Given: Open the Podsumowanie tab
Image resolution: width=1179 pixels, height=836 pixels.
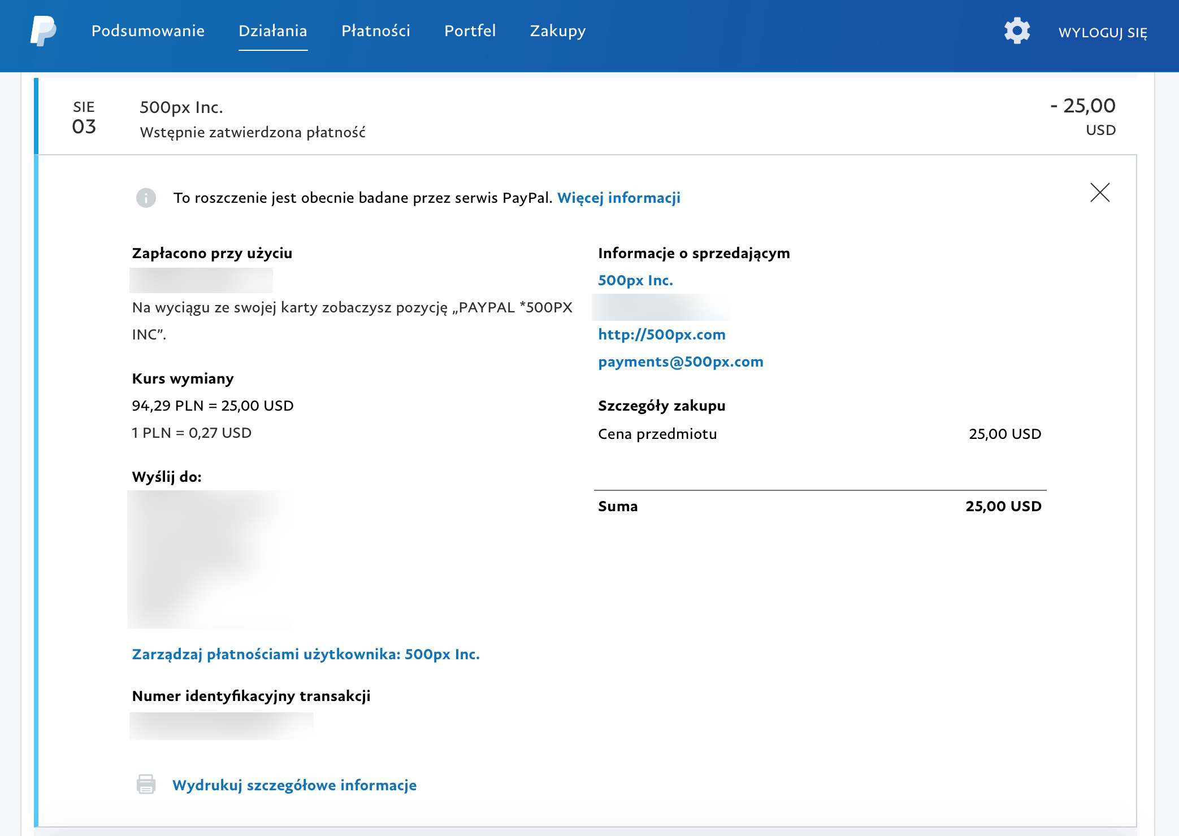Looking at the screenshot, I should click(148, 31).
